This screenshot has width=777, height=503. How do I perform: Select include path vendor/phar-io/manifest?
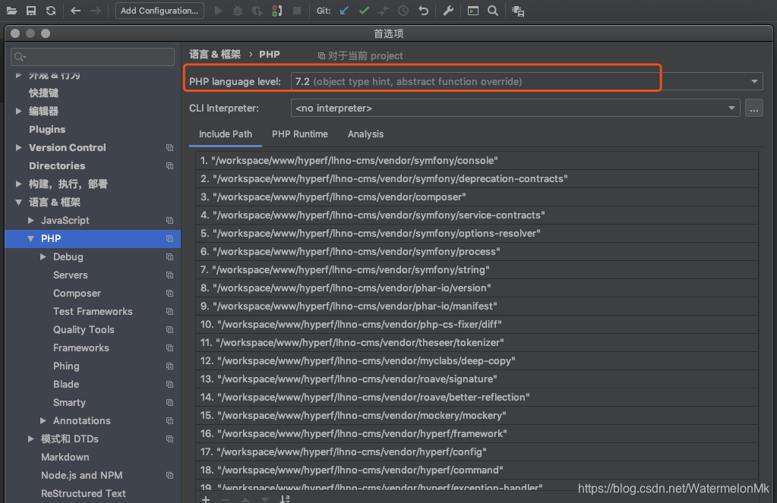click(477, 306)
